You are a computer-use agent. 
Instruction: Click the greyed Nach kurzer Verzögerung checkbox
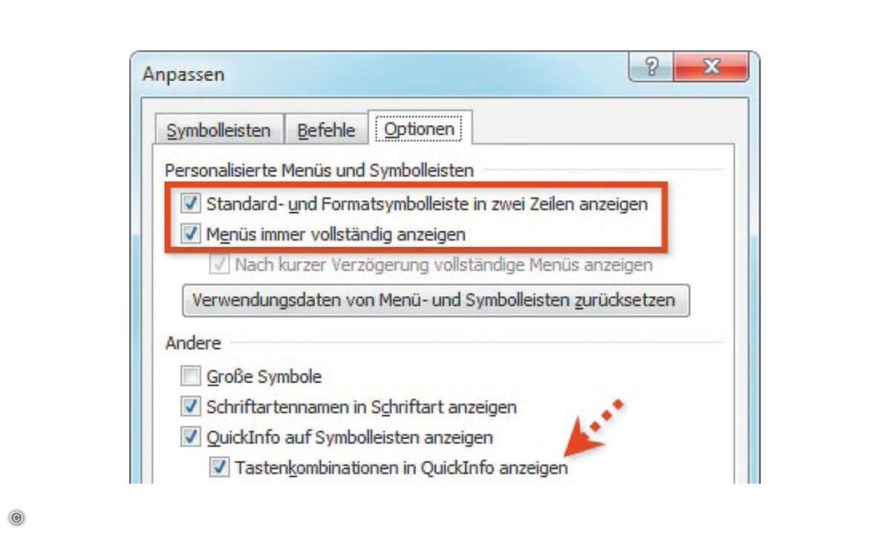click(220, 265)
